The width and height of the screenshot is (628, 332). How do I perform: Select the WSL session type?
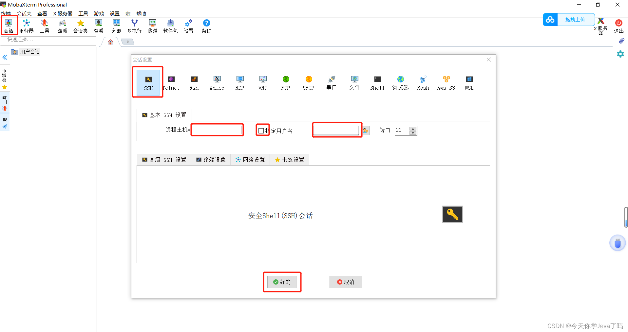tap(469, 83)
